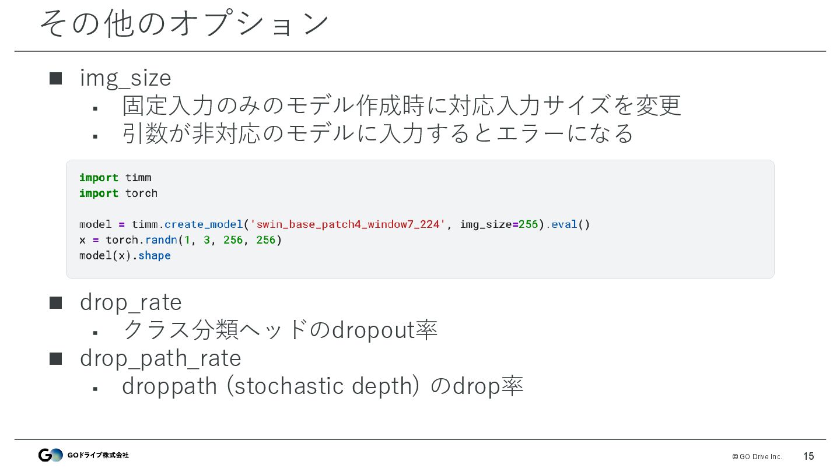840x472 pixels.
Task: Click the page number 15
Action: click(x=808, y=456)
